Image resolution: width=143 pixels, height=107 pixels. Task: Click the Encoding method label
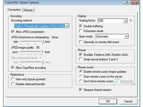tap(22, 20)
